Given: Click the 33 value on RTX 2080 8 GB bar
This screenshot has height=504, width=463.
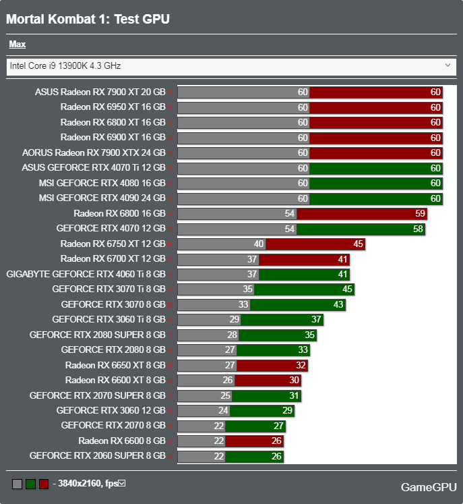Looking at the screenshot, I should [303, 349].
